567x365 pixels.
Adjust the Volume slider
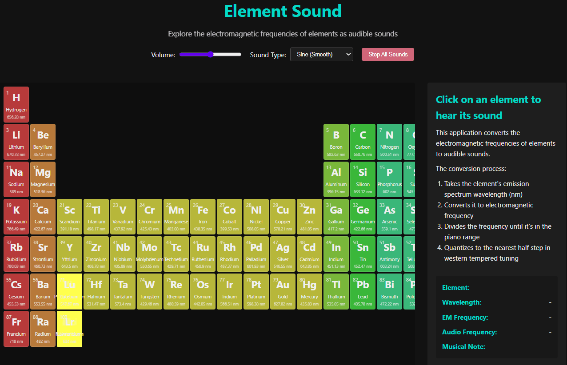(x=211, y=54)
